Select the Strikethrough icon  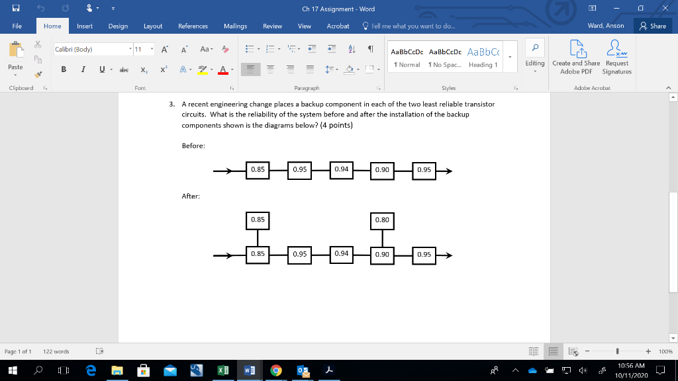tap(124, 69)
